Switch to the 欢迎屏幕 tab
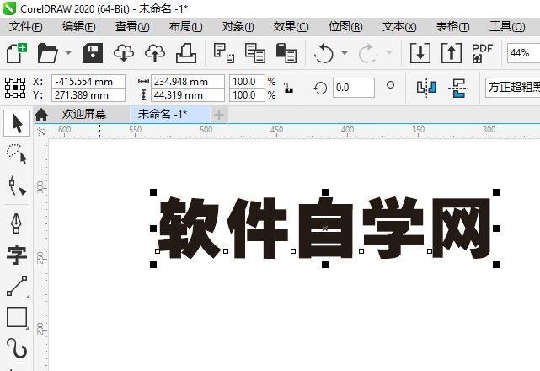The image size is (540, 371). pos(83,114)
